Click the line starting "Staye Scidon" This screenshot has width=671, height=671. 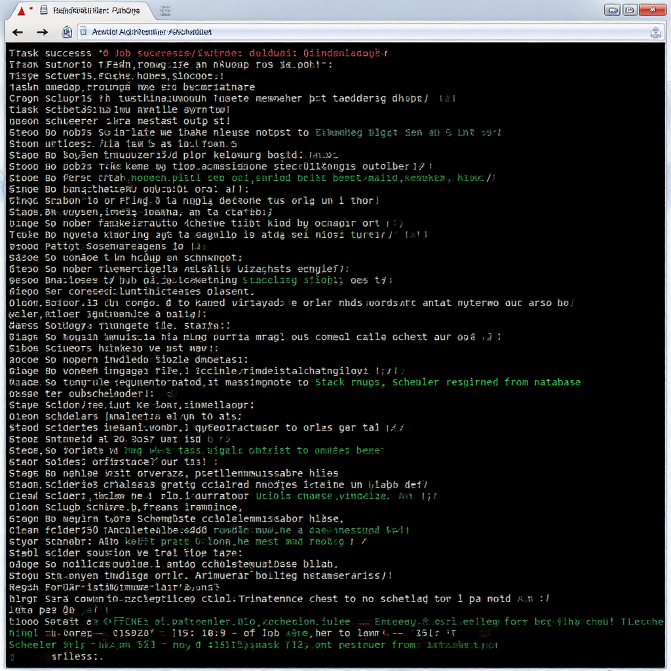coord(132,405)
